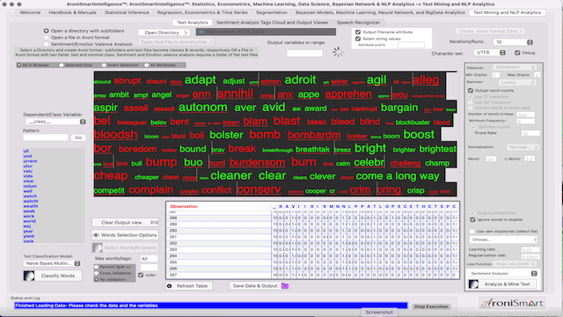The height and width of the screenshot is (317, 563).
Task: Click the Clear Output view side icon
Action: (154, 223)
